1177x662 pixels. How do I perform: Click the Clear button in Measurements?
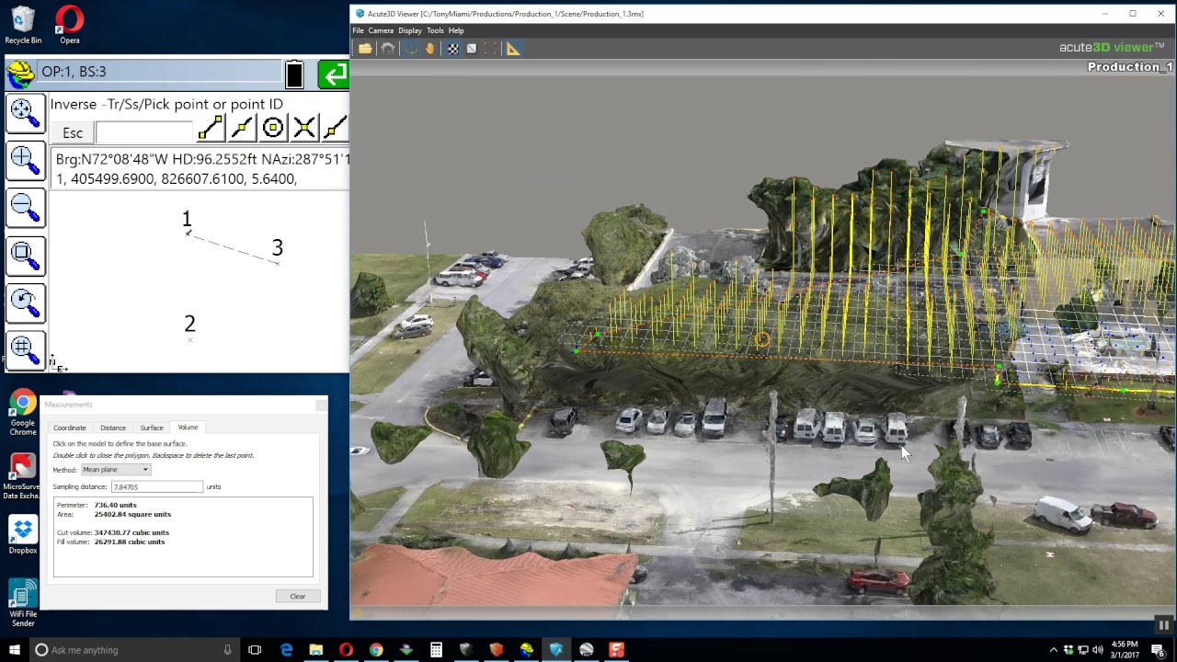pos(298,596)
